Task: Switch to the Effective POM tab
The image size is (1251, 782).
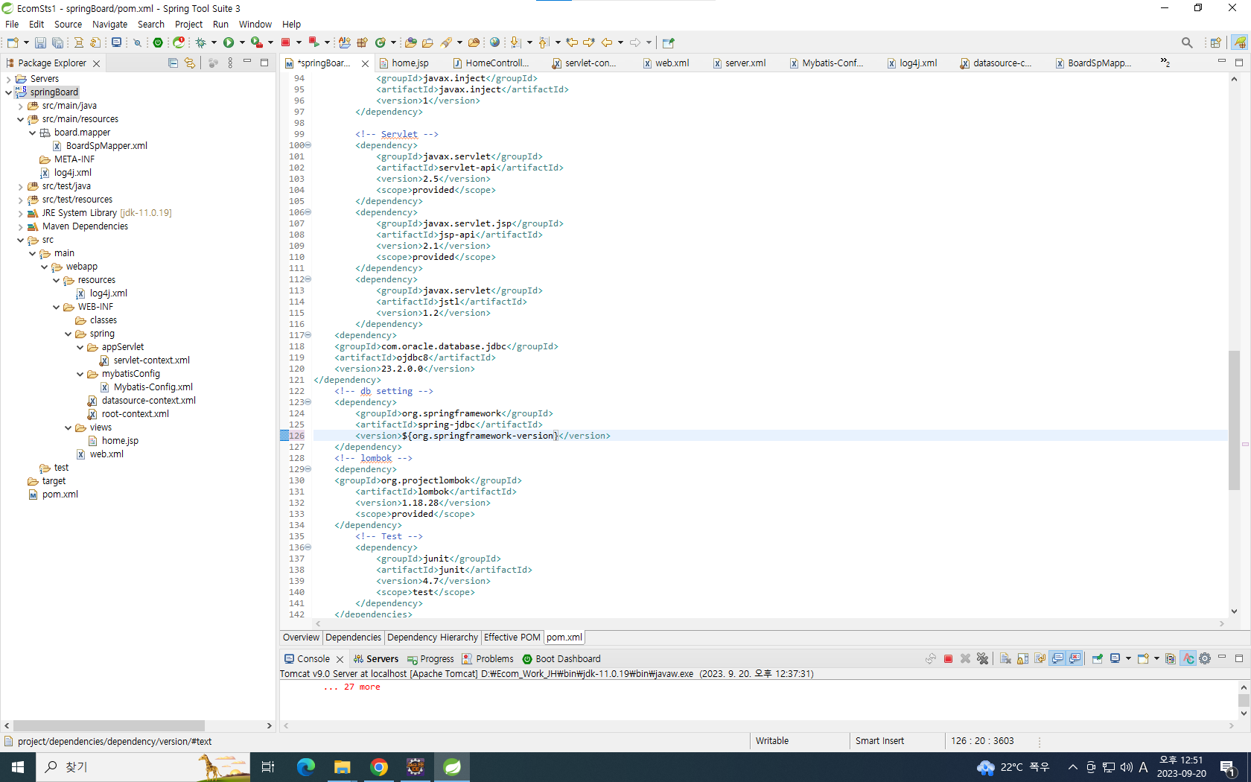Action: point(512,638)
